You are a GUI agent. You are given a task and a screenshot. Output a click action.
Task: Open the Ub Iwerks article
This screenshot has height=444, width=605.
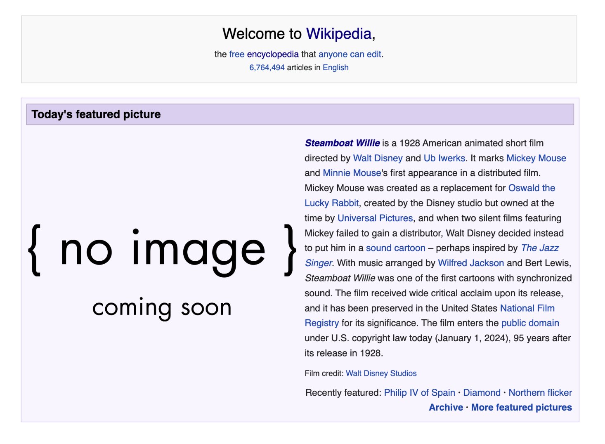click(444, 158)
